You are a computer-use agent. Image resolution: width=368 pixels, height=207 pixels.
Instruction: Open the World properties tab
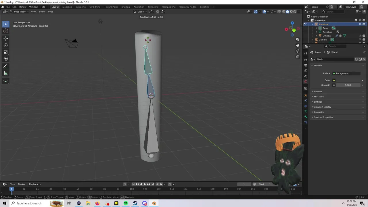[306, 82]
